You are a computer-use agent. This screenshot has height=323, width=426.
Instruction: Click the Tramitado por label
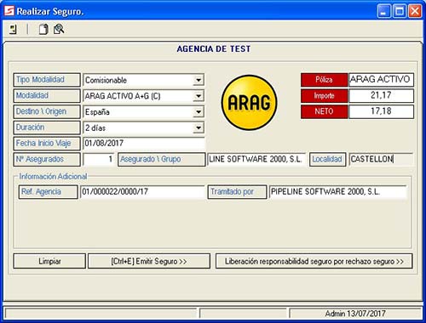[x=237, y=192]
